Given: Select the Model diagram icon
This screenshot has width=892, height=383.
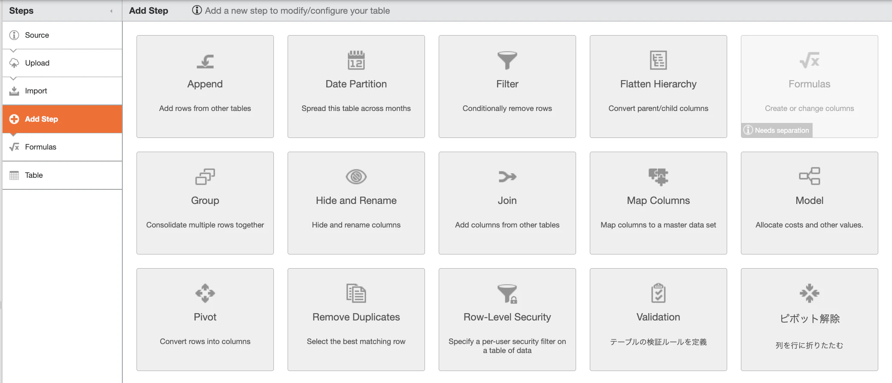Looking at the screenshot, I should point(810,176).
